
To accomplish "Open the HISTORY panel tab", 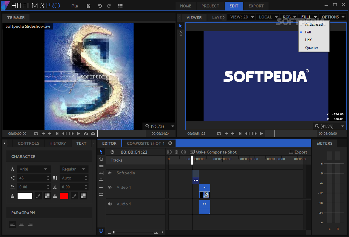I will [x=58, y=143].
